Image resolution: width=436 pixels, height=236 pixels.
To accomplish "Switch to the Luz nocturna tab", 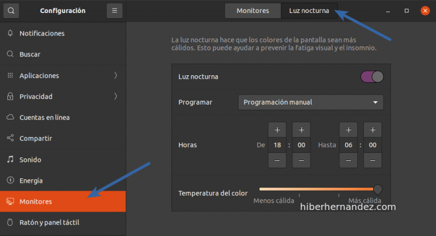I will pyautogui.click(x=309, y=11).
